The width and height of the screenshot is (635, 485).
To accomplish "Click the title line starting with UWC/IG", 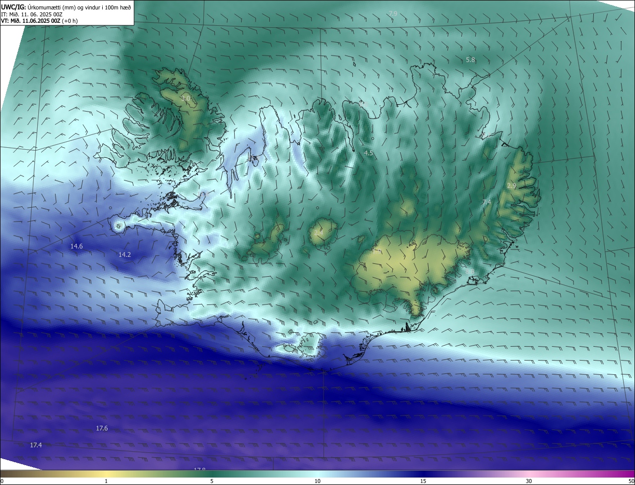I will 66,7.
